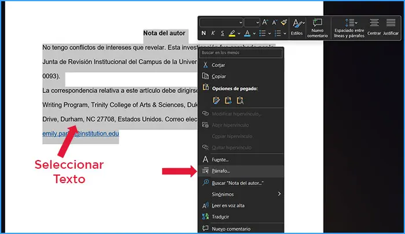
Task: Open Fuente... font dialog entry
Action: pos(241,159)
